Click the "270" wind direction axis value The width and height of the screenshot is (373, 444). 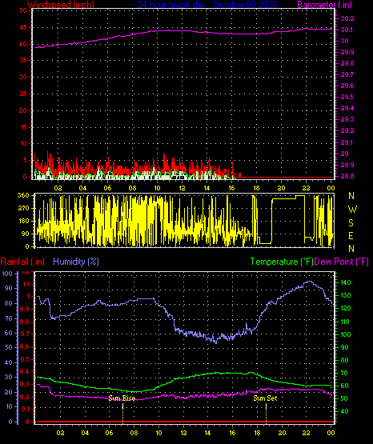click(x=23, y=209)
